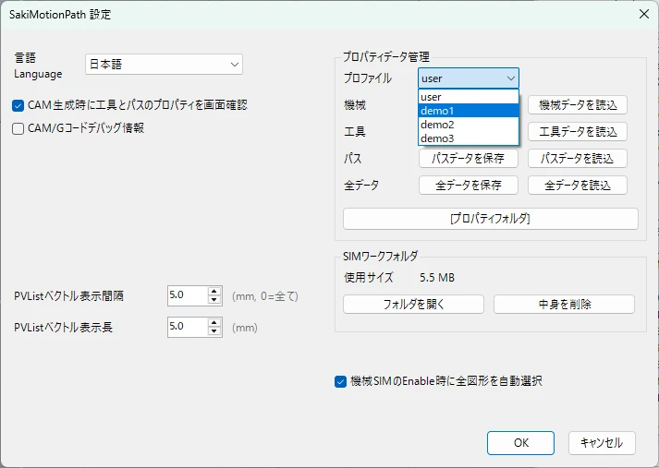Focus PVListベクトル表示長 value field
This screenshot has width=659, height=468.
188,327
